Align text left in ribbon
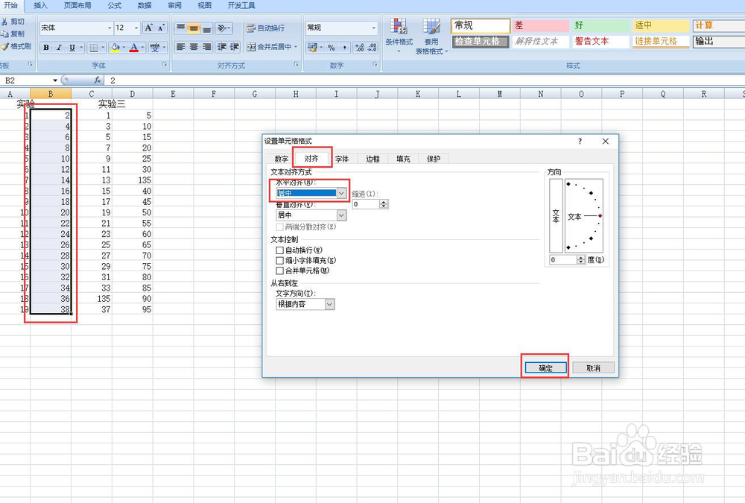This screenshot has height=503, width=745. (x=180, y=47)
